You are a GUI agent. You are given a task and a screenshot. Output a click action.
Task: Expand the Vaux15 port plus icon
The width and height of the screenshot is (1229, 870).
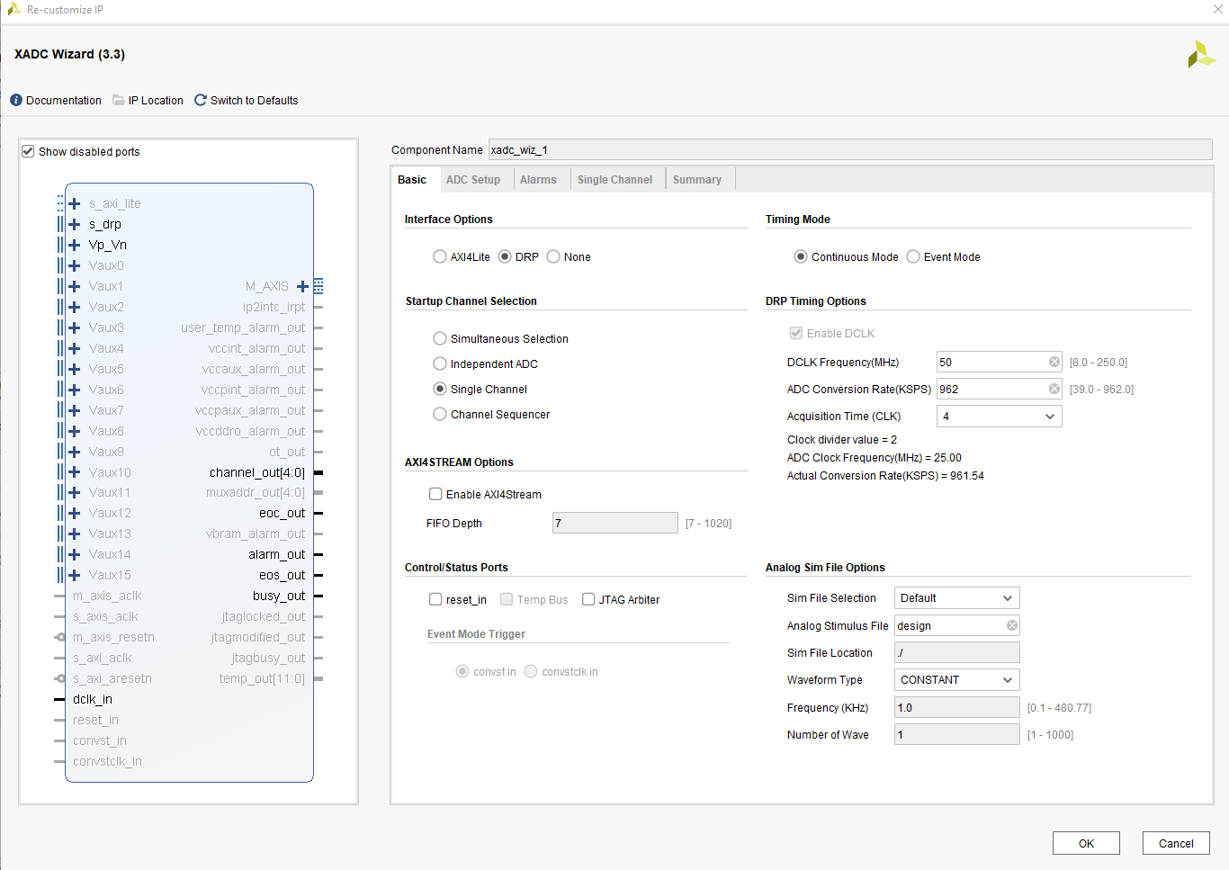tap(75, 575)
